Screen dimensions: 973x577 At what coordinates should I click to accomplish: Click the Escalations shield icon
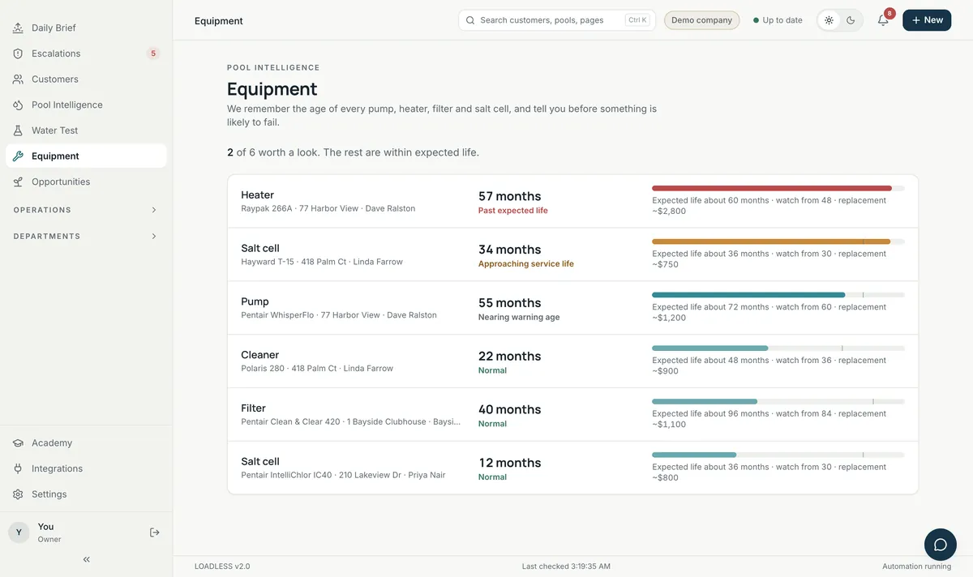tap(18, 53)
